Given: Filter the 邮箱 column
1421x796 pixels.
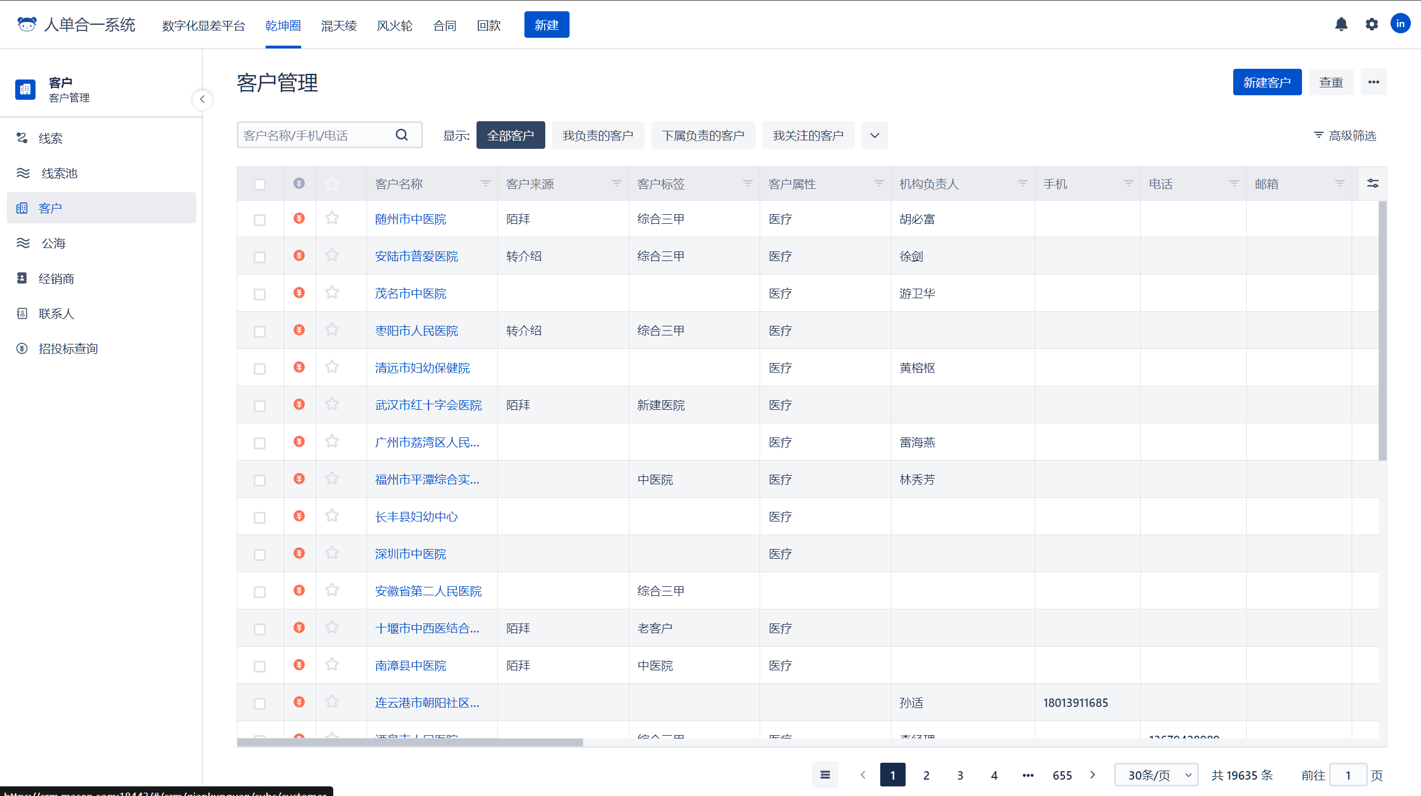Looking at the screenshot, I should pyautogui.click(x=1340, y=183).
